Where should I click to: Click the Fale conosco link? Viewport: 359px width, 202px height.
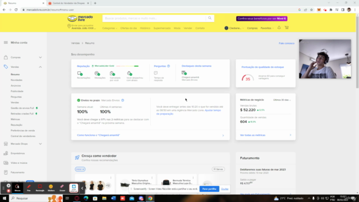click(287, 43)
